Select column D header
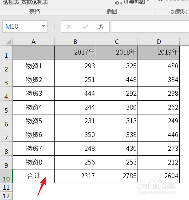The image size is (189, 200). click(x=159, y=42)
